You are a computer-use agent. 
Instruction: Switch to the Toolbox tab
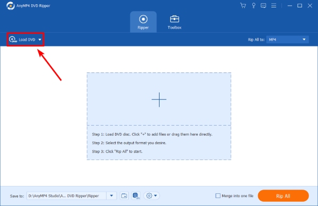point(174,22)
